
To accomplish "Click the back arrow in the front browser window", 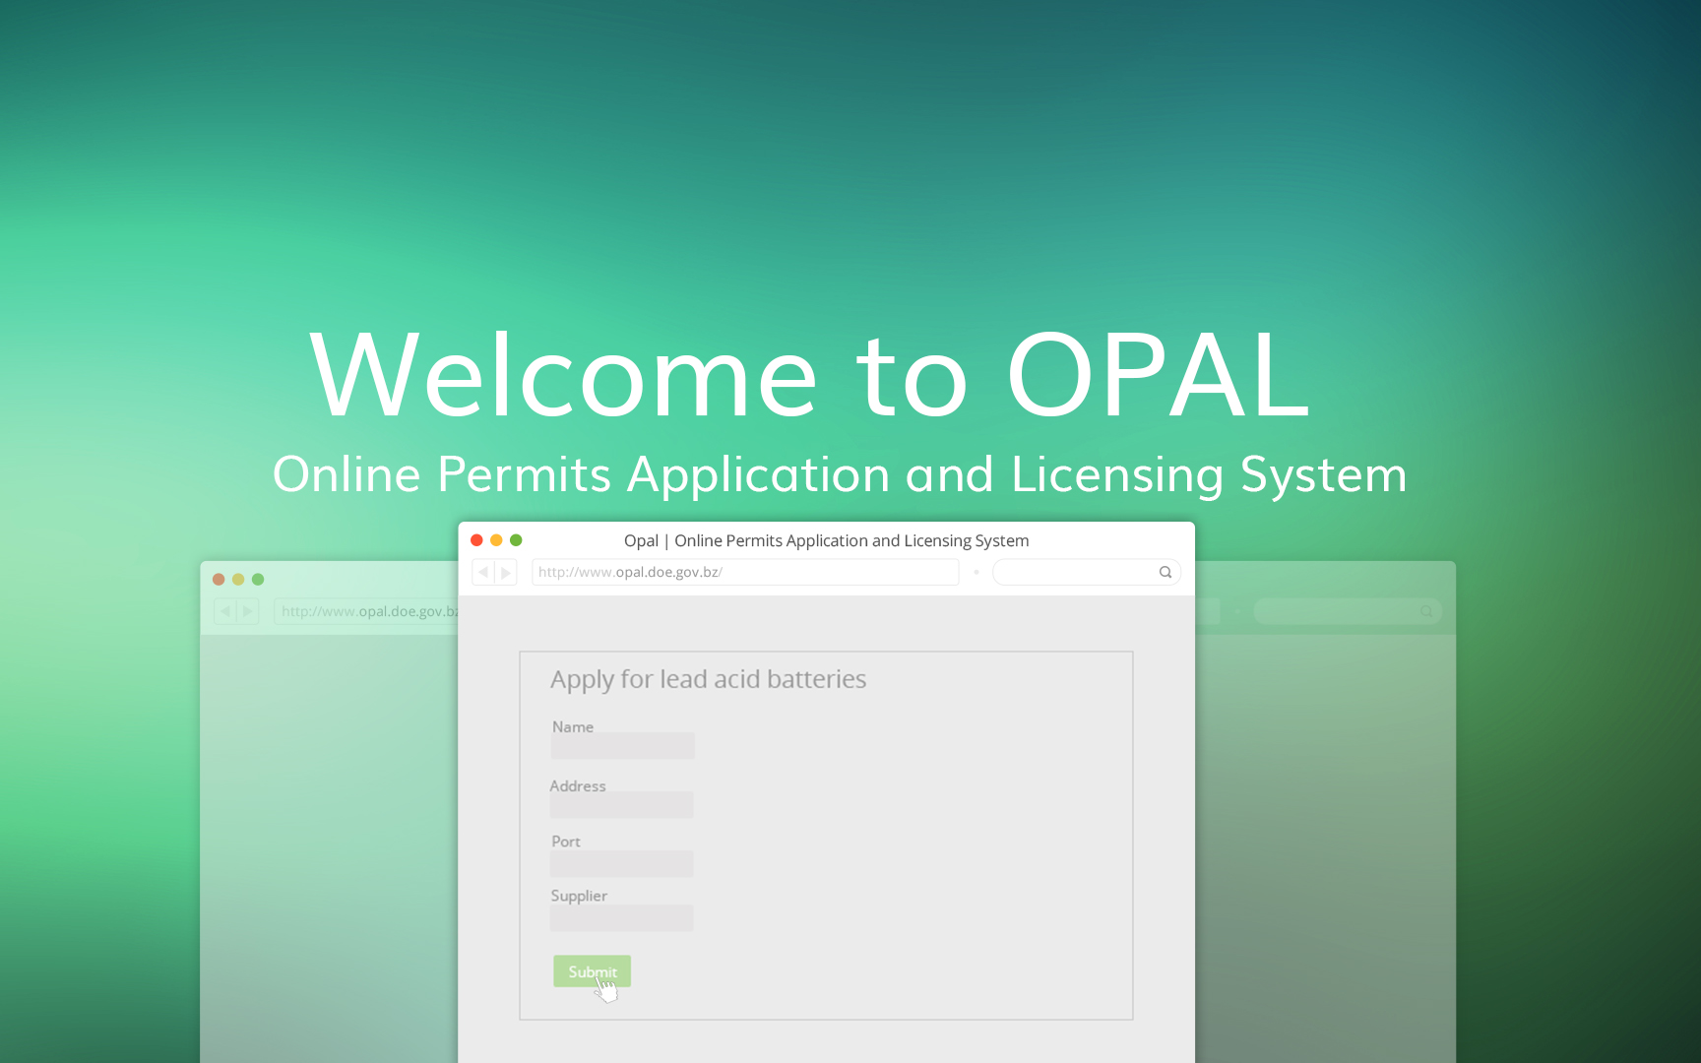I will 483,572.
